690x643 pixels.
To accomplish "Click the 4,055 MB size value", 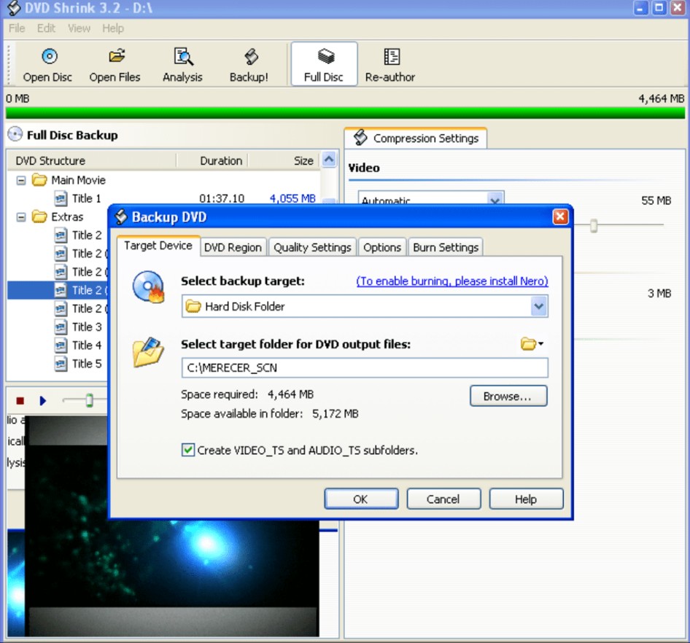I will click(292, 198).
